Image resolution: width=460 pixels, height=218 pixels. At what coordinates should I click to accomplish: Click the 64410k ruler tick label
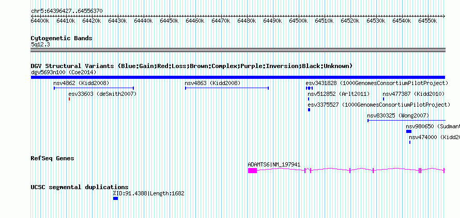pos(66,21)
